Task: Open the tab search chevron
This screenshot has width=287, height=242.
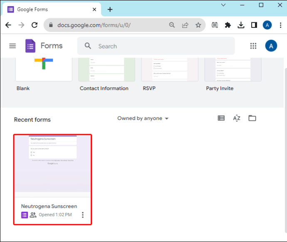Action: [x=223, y=5]
